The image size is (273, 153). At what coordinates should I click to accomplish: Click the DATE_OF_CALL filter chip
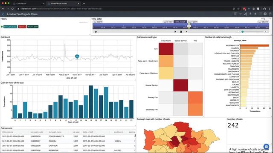(10, 27)
